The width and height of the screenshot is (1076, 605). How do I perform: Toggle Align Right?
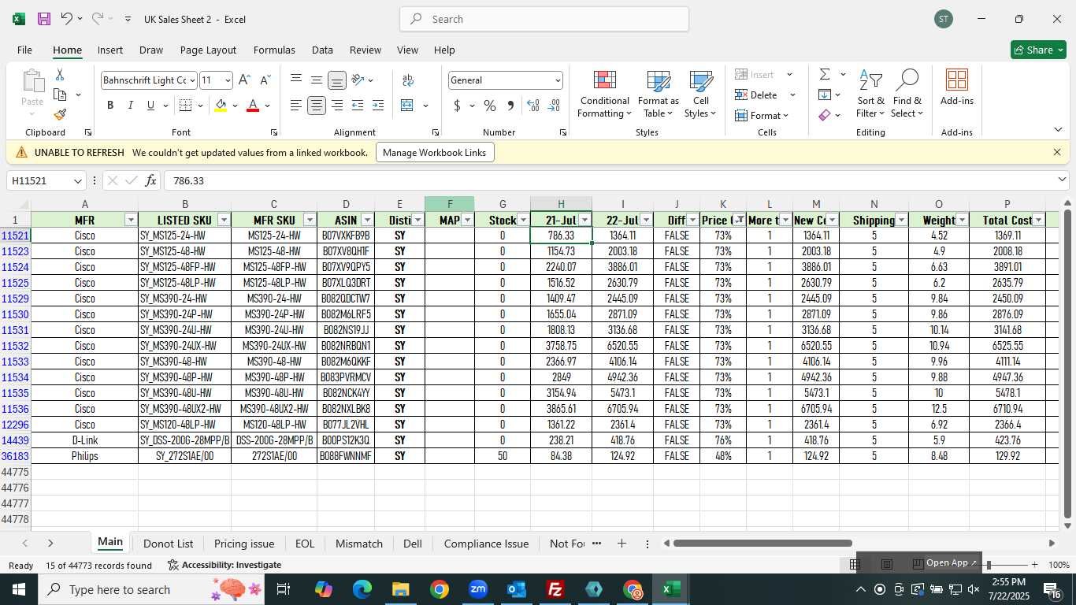pos(337,106)
